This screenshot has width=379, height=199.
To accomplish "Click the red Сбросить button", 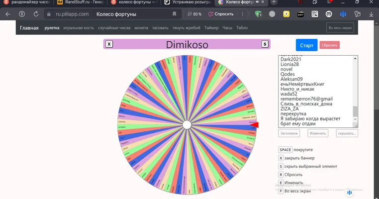I will [329, 45].
